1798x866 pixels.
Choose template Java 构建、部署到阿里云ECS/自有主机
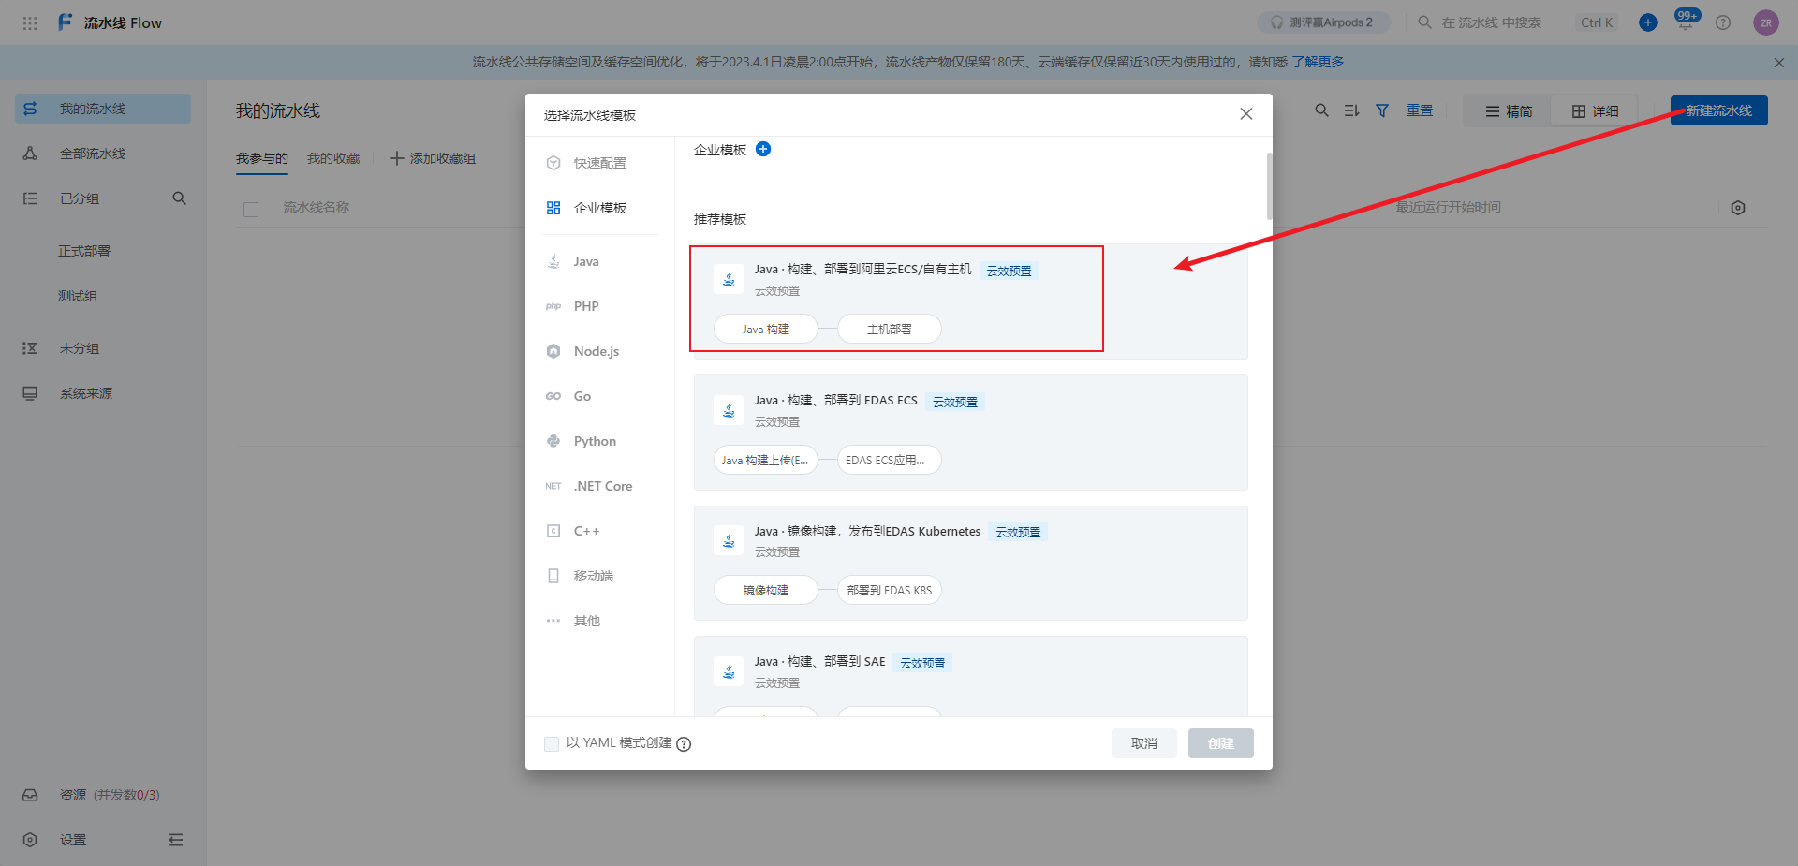click(970, 301)
